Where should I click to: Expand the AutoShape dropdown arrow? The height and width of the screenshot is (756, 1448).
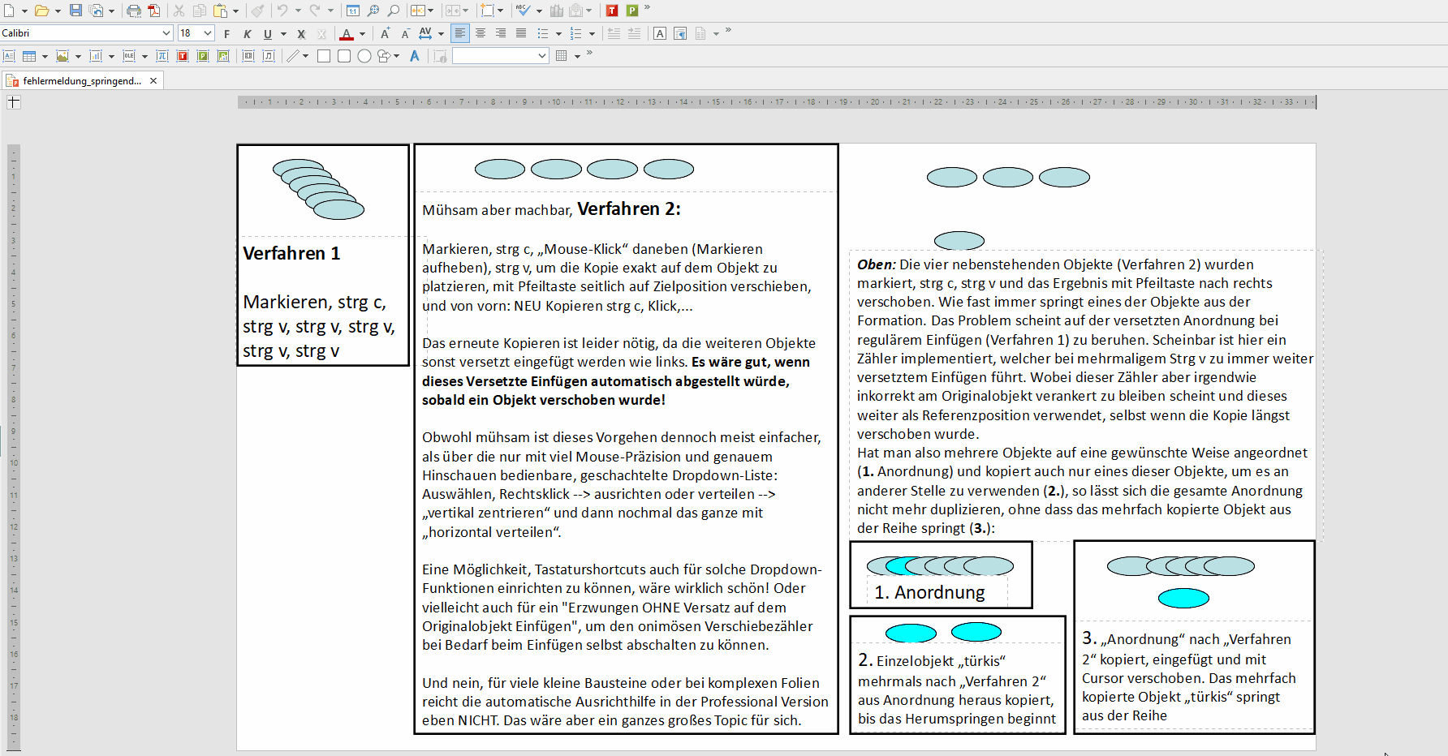(x=396, y=57)
